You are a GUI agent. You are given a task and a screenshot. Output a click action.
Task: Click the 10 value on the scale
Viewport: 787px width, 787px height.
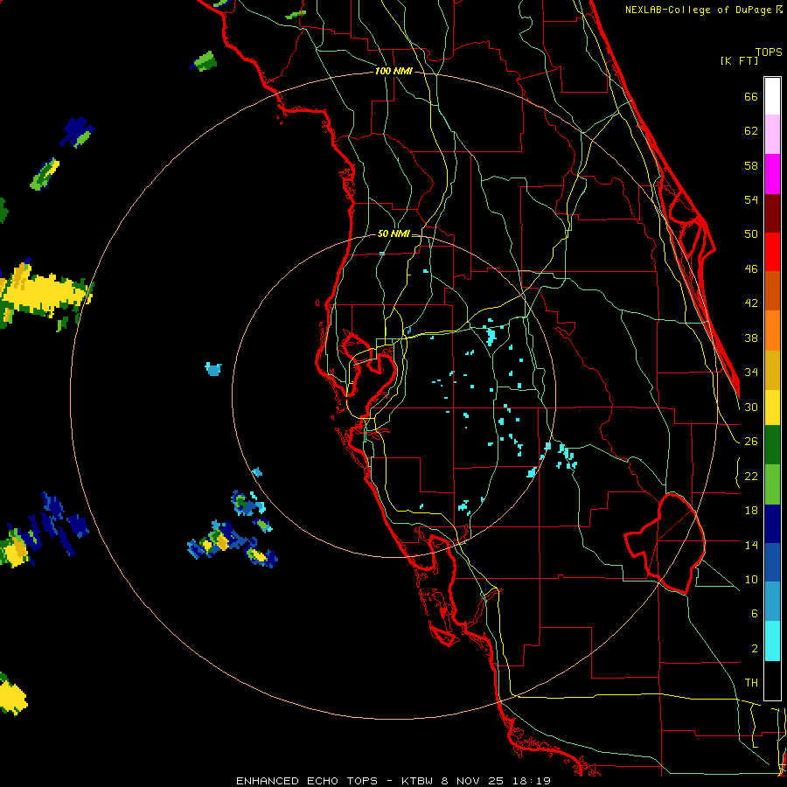point(751,579)
